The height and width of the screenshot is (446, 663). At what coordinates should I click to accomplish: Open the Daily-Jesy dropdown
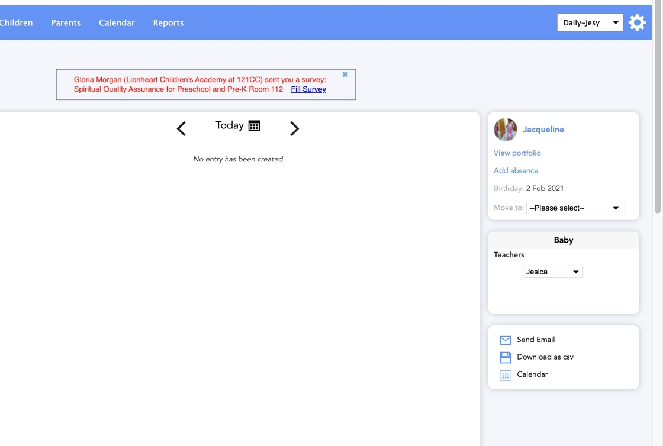coord(590,23)
